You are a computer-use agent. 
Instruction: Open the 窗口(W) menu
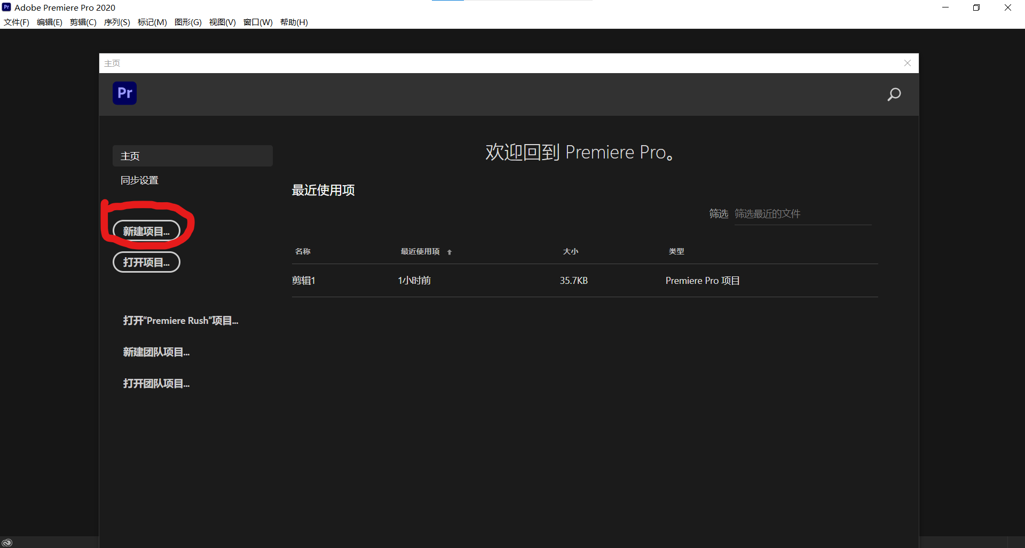point(258,22)
